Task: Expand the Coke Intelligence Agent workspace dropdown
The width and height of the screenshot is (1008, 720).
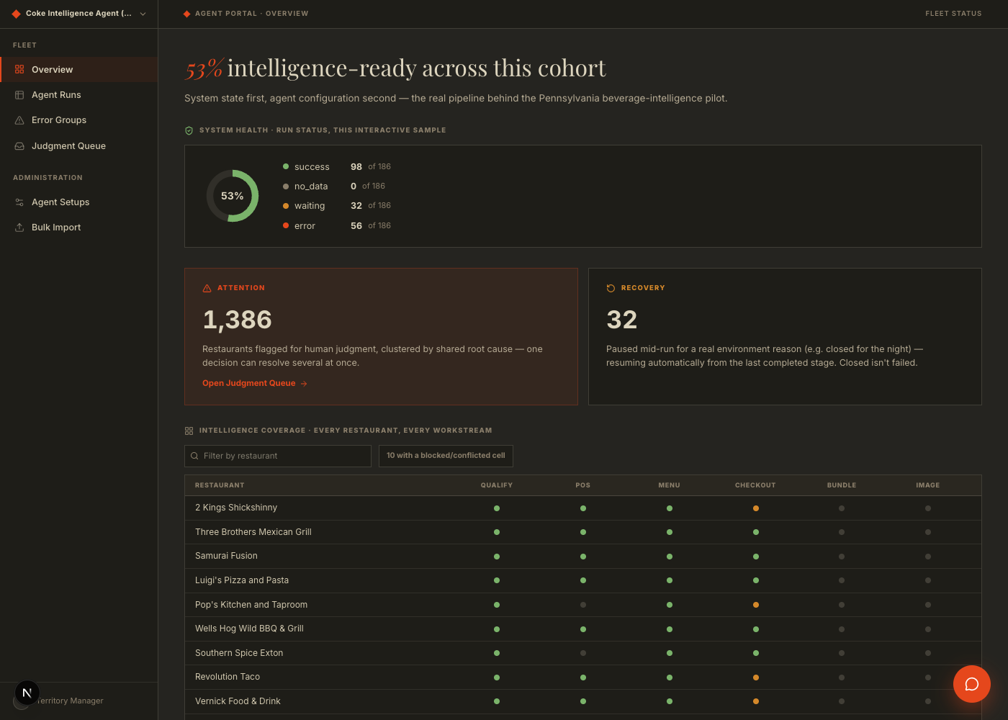Action: (x=79, y=14)
